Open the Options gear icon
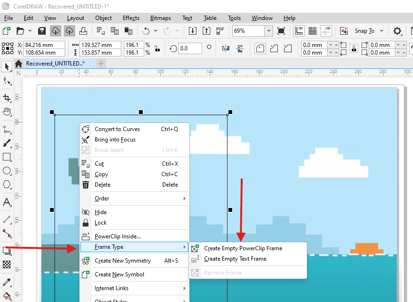 (397, 31)
